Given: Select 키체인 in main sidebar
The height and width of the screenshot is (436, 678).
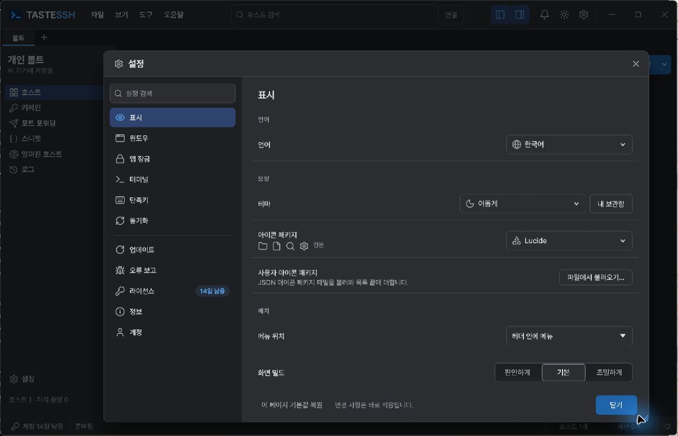Looking at the screenshot, I should click(x=54, y=107).
